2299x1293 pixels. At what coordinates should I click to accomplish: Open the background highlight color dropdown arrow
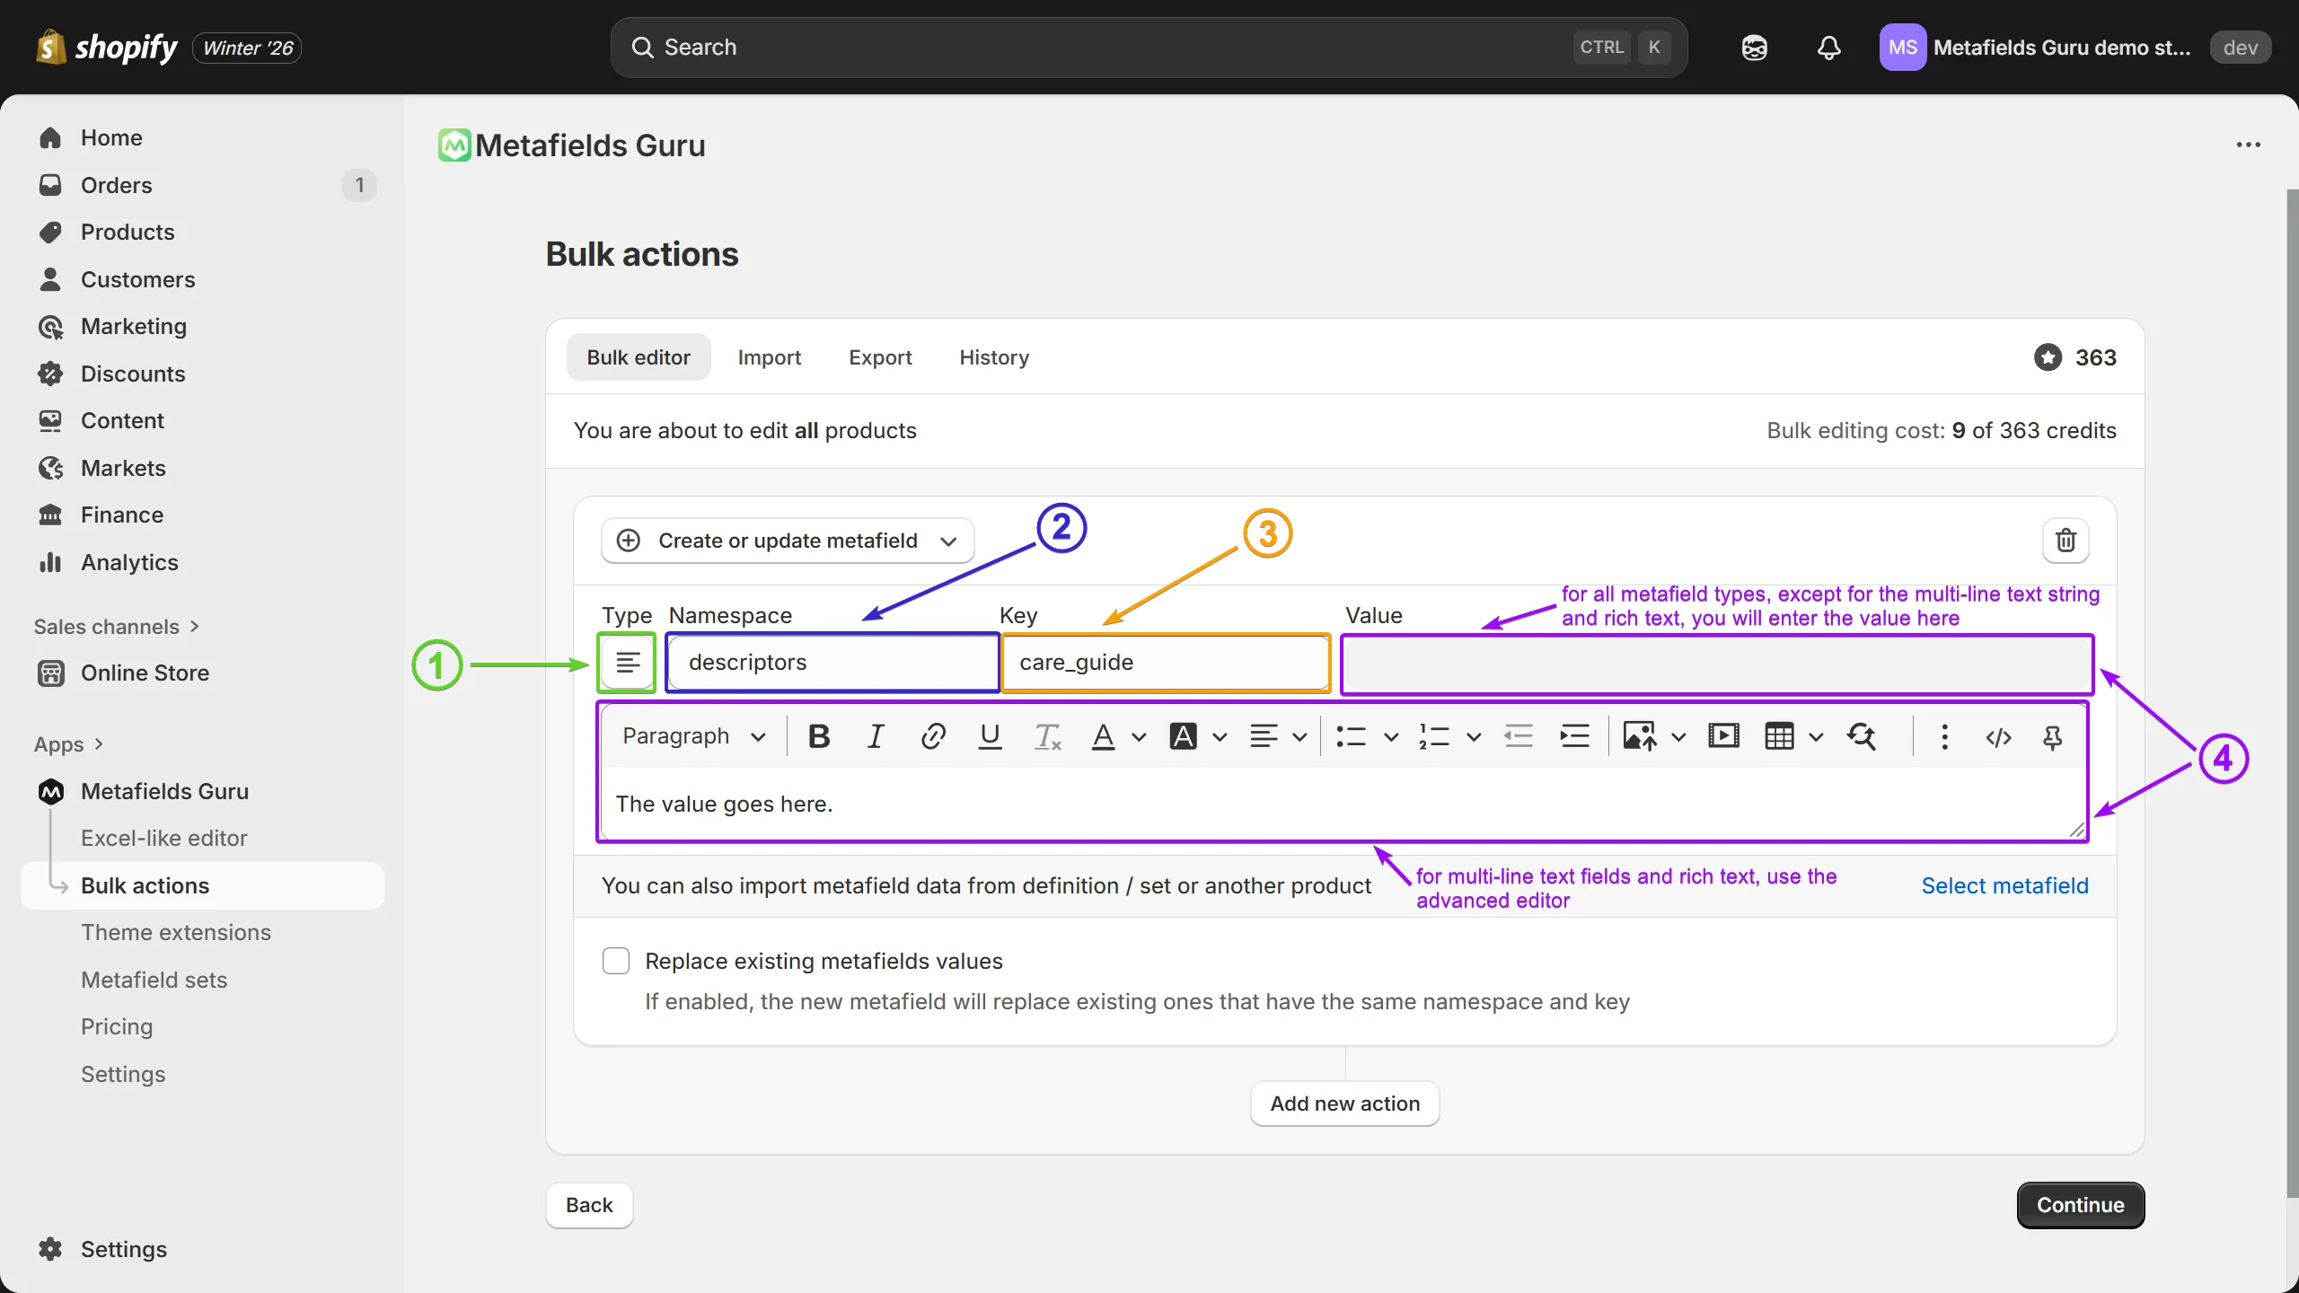1220,737
